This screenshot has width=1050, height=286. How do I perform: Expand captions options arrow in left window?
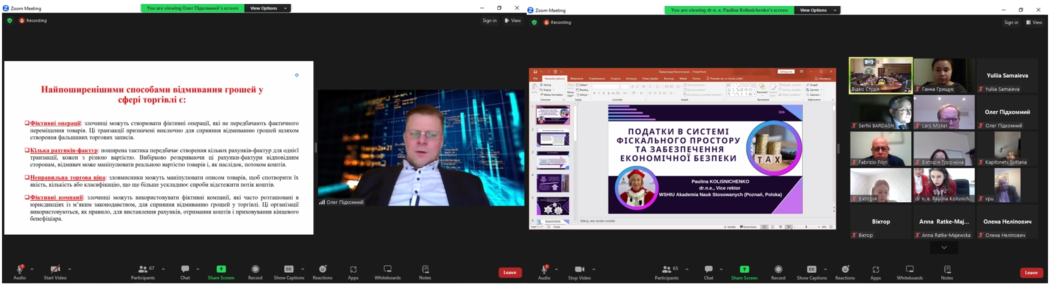pyautogui.click(x=303, y=269)
